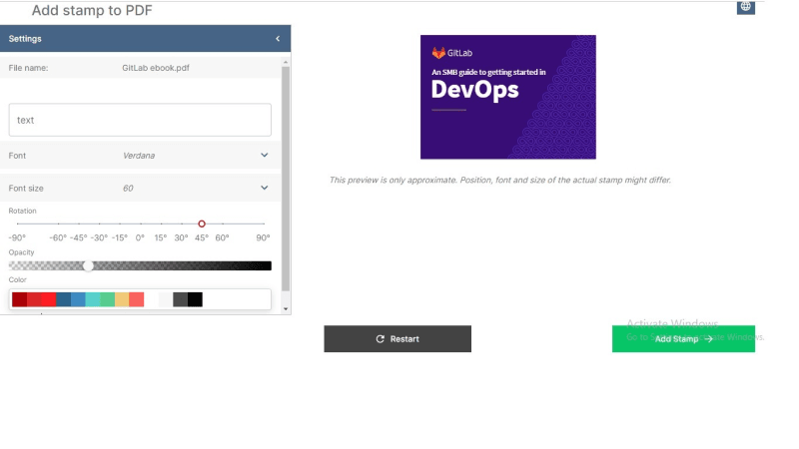Select the turquoise color swatch
The width and height of the screenshot is (799, 449).
click(93, 299)
